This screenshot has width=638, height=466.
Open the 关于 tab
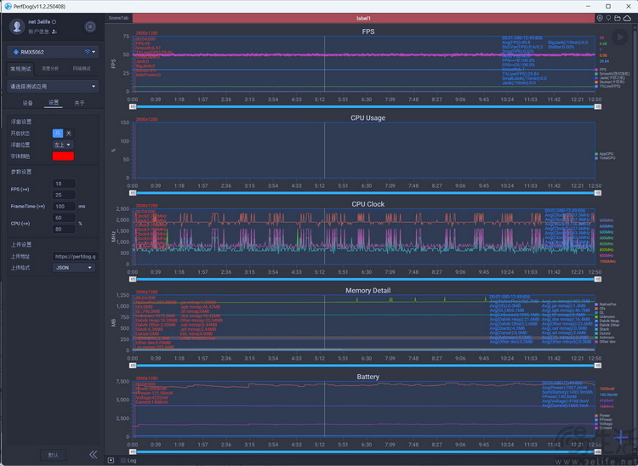(79, 103)
